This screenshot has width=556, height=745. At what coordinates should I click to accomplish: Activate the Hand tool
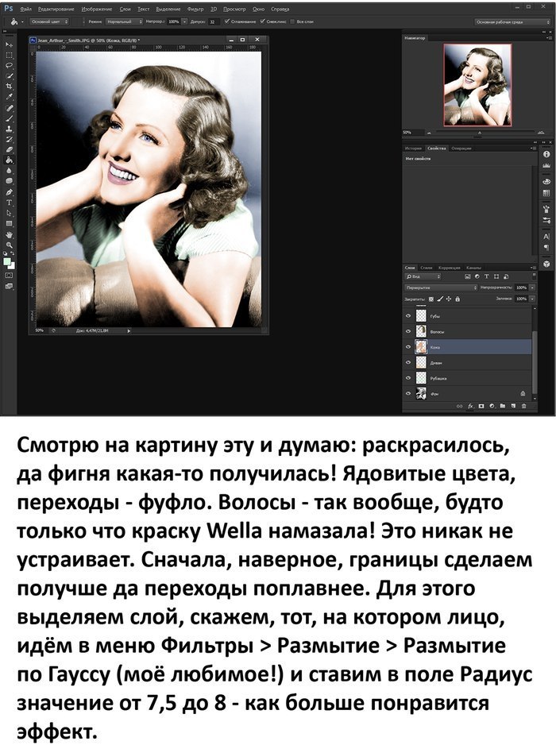coord(10,235)
